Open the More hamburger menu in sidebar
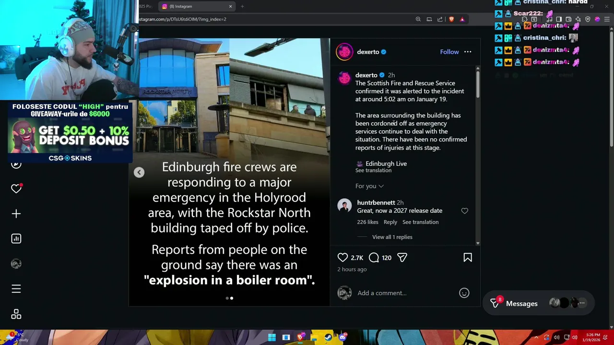Image resolution: width=614 pixels, height=345 pixels. tap(16, 289)
